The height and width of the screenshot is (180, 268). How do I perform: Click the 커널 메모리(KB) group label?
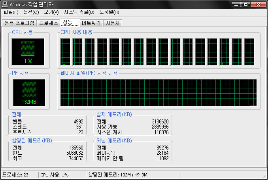[114, 140]
